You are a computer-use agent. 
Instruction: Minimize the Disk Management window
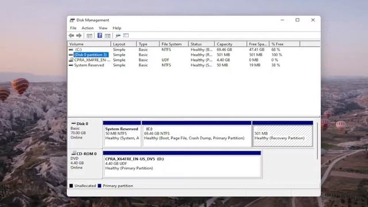(282, 20)
